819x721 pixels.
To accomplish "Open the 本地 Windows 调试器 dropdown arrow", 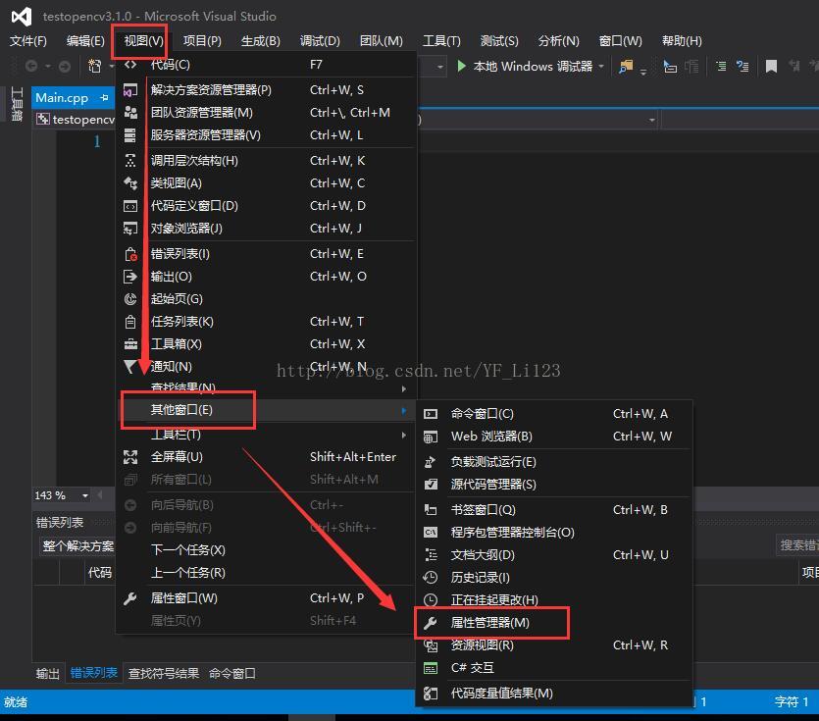I will point(601,67).
